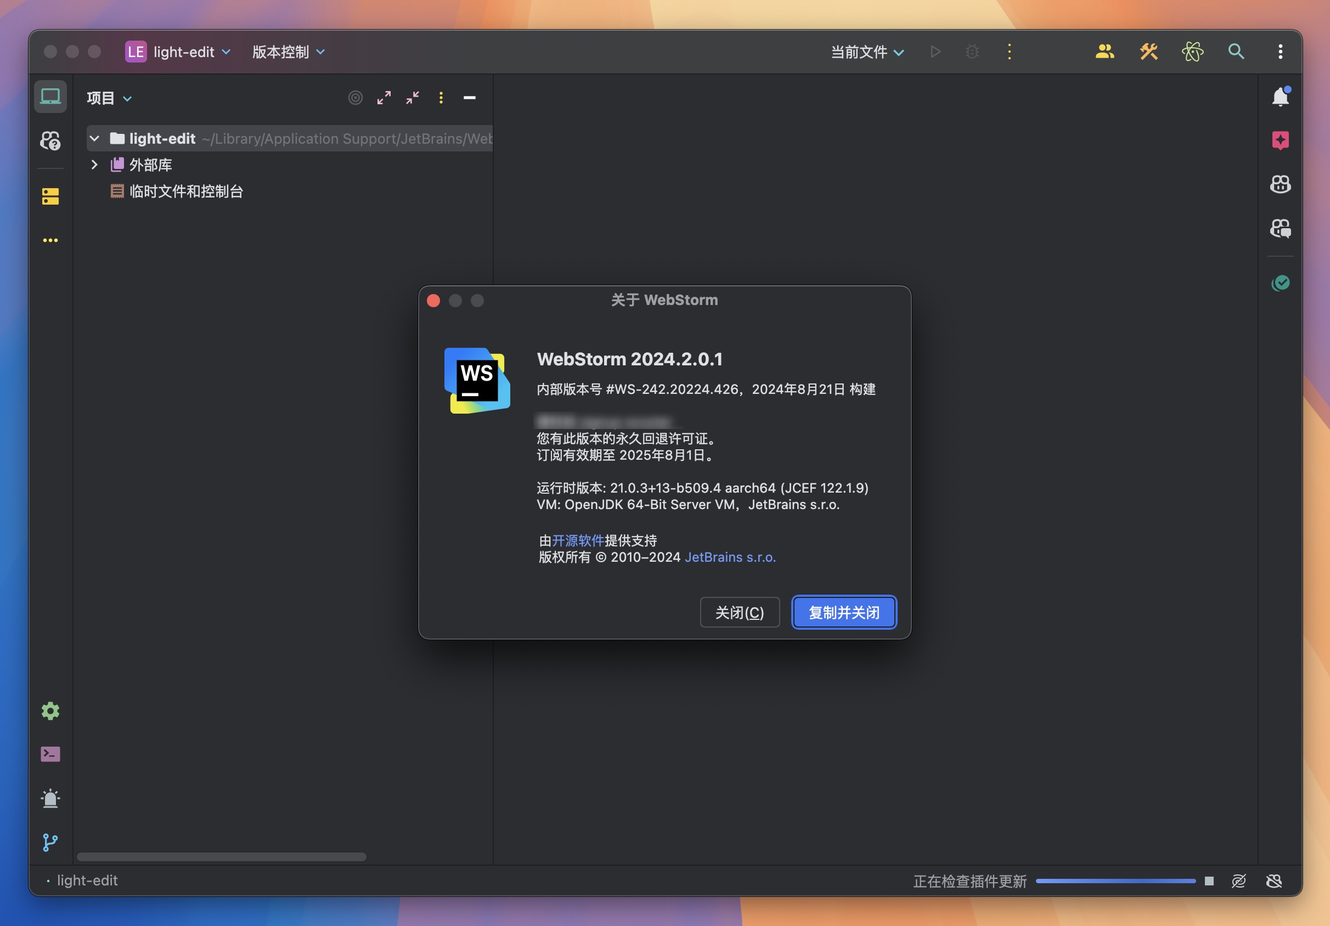The image size is (1330, 926).
Task: Open Search Everywhere with the magnifier icon
Action: coord(1236,52)
